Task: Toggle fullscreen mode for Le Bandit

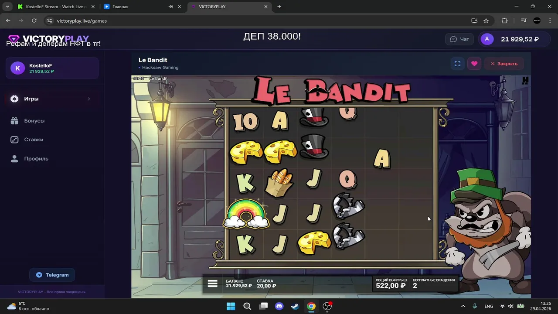Action: 457,64
